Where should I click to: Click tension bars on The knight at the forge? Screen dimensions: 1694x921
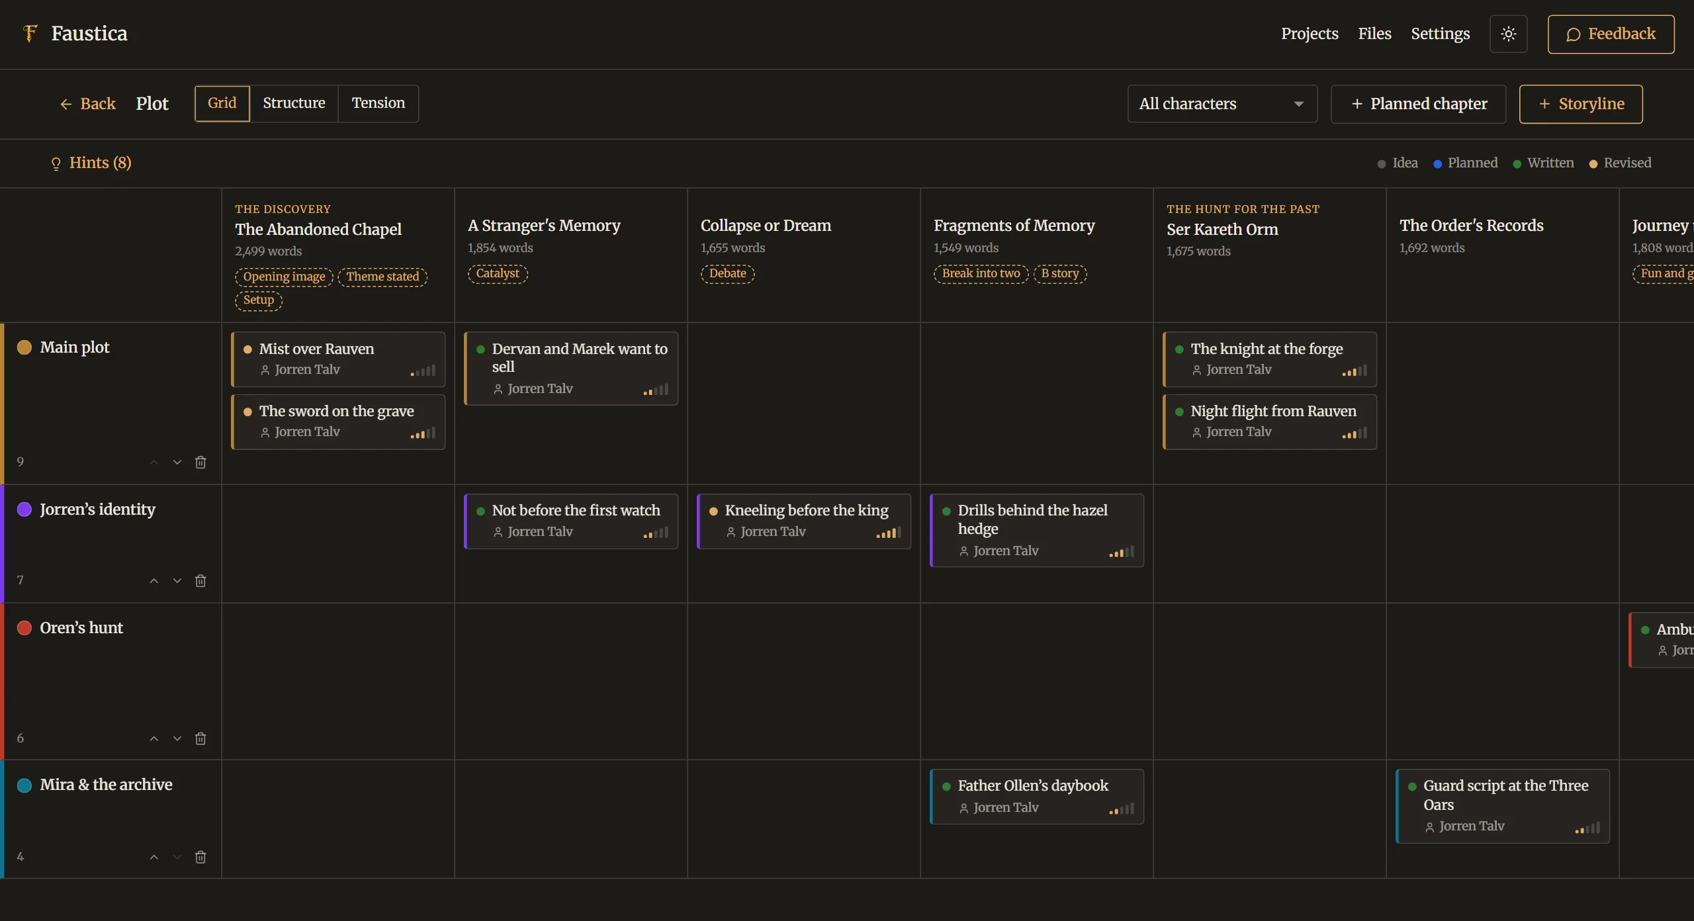tap(1355, 371)
